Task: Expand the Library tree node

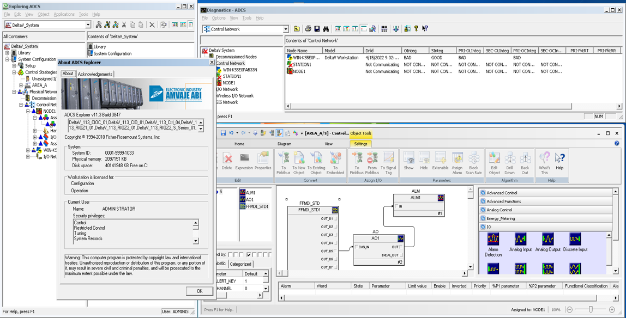Action: [7, 53]
